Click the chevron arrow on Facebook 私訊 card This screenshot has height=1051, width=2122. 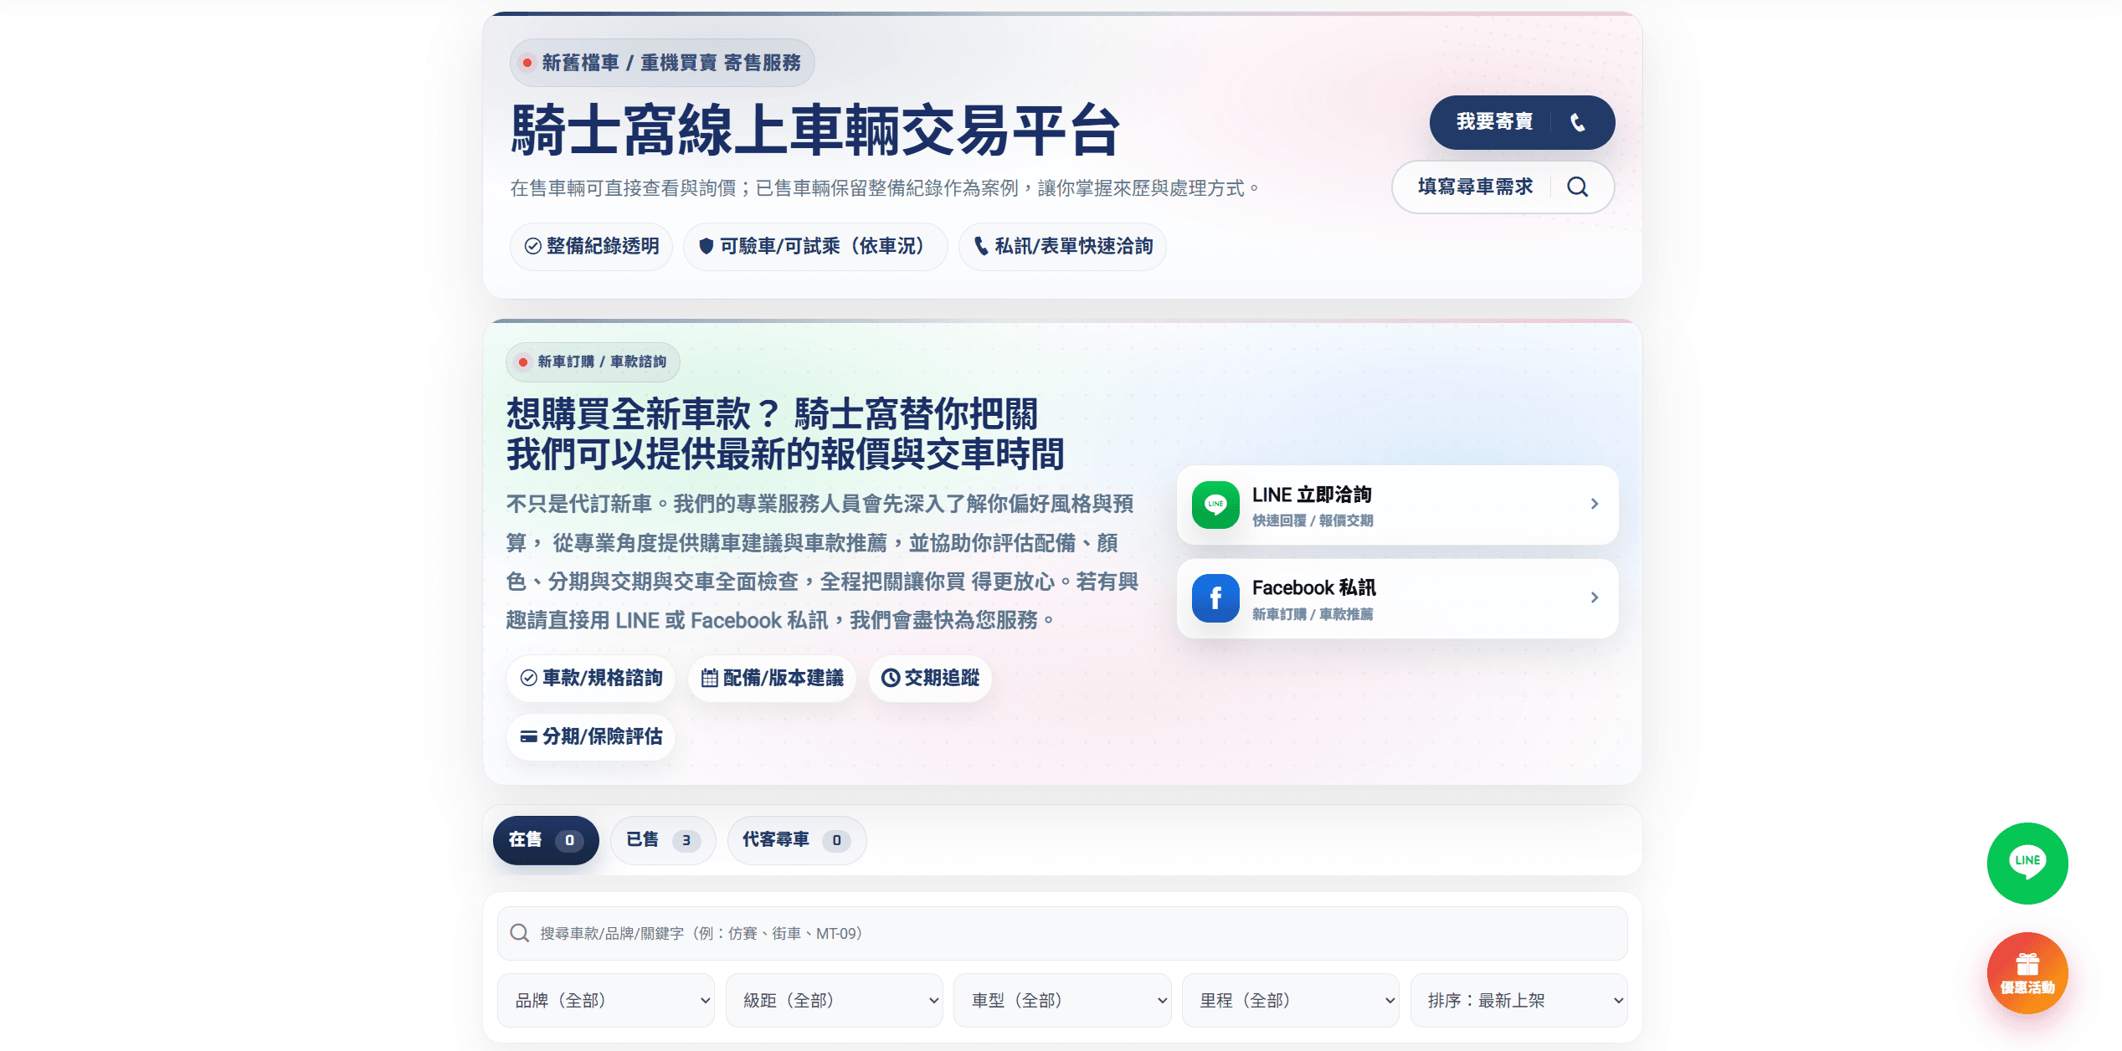coord(1594,597)
